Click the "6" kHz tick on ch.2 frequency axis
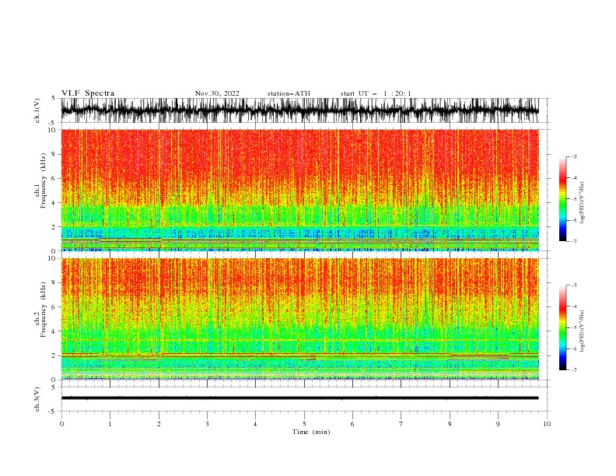The height and width of the screenshot is (476, 616). 54,307
